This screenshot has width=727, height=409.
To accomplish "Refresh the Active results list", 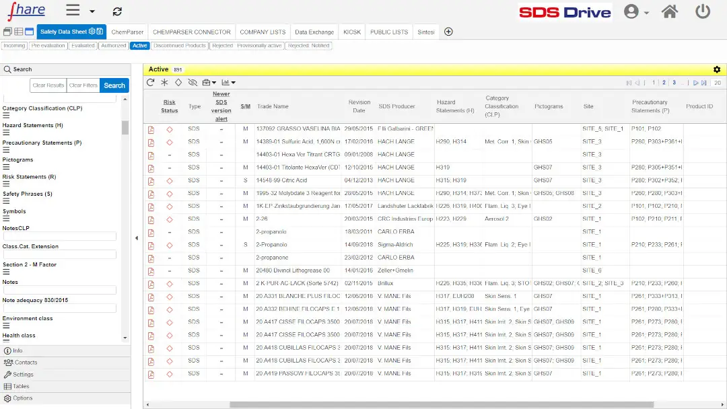I will pyautogui.click(x=149, y=82).
